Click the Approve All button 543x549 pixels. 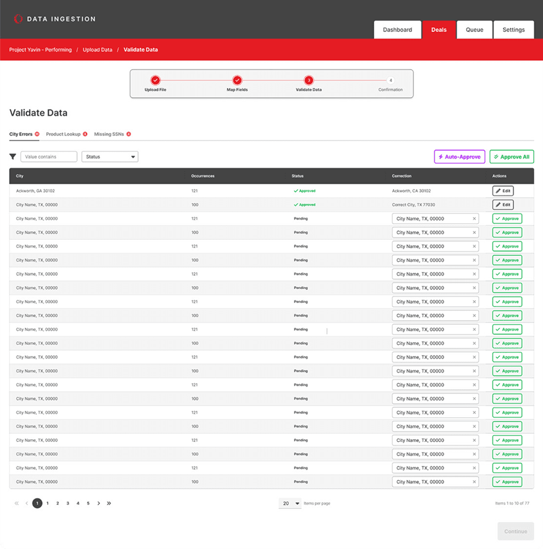coord(512,156)
